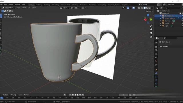The height and width of the screenshot is (103, 183).
Task: Open the Physics properties tab icon
Action: click(156, 80)
